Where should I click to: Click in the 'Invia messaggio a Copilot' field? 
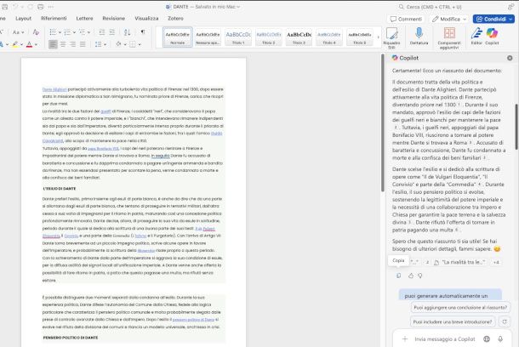[x=447, y=338]
